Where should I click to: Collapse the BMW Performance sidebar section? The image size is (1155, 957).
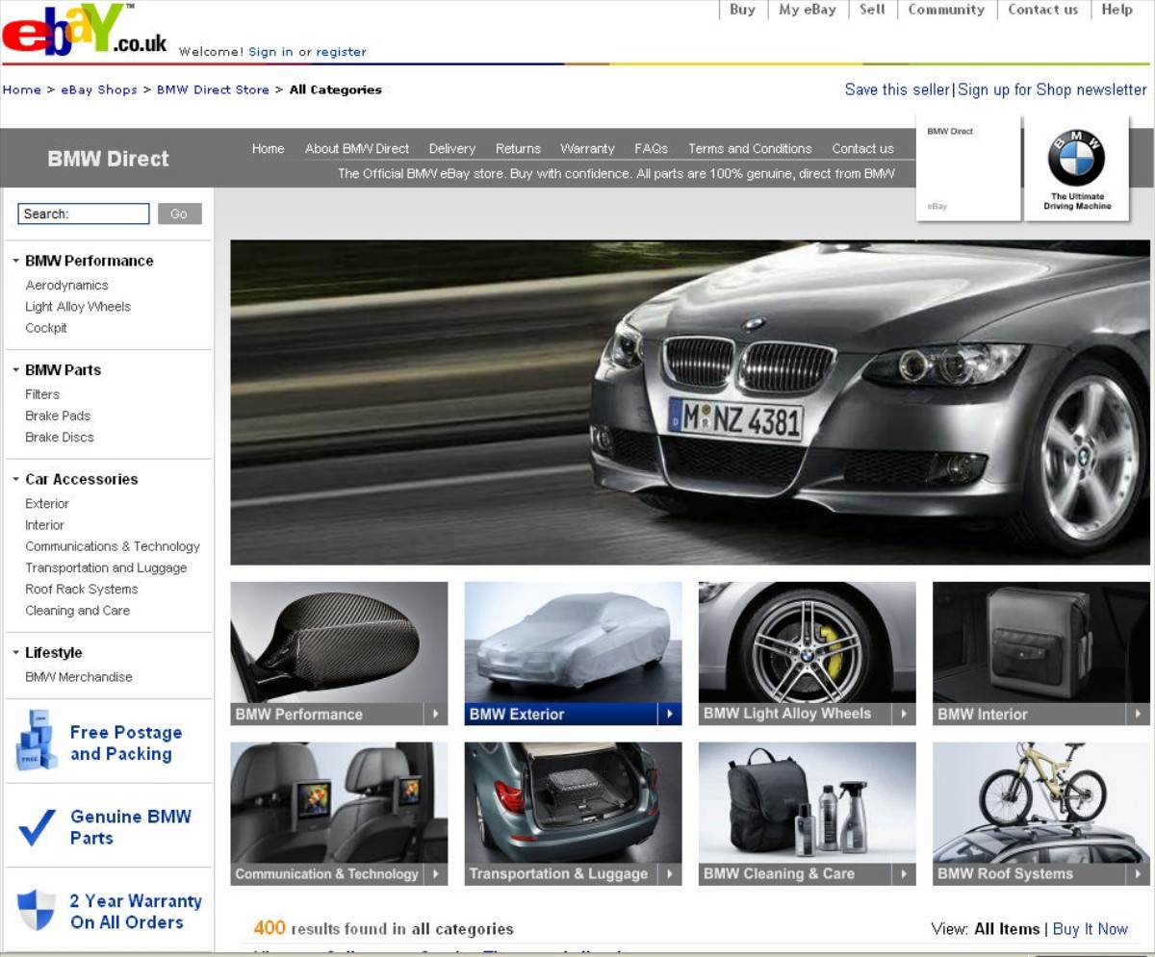click(16, 261)
